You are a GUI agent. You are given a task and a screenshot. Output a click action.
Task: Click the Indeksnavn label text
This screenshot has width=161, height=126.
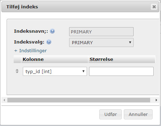point(31,31)
